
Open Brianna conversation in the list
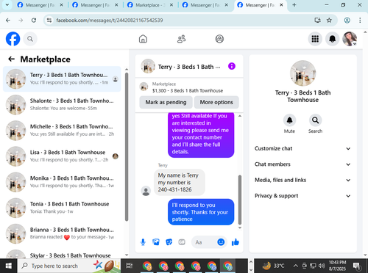pyautogui.click(x=62, y=233)
